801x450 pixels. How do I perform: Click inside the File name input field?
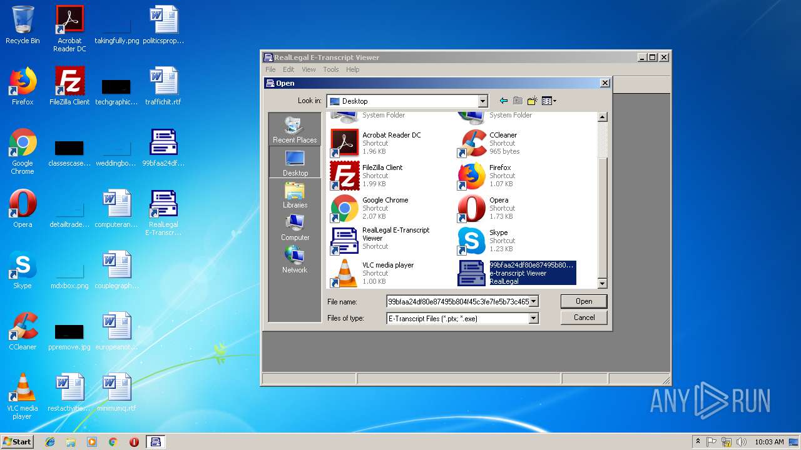click(458, 301)
